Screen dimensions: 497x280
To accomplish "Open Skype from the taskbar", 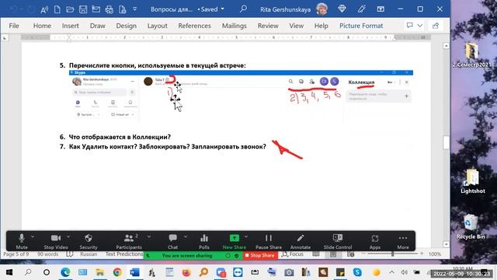I will click(x=357, y=272).
